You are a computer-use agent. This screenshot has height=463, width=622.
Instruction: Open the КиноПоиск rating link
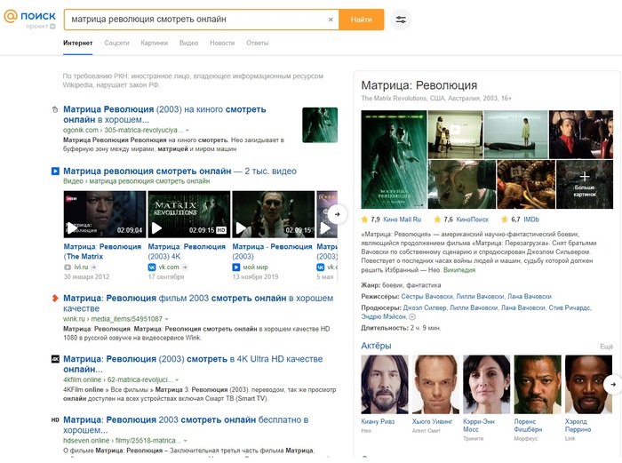click(x=473, y=220)
